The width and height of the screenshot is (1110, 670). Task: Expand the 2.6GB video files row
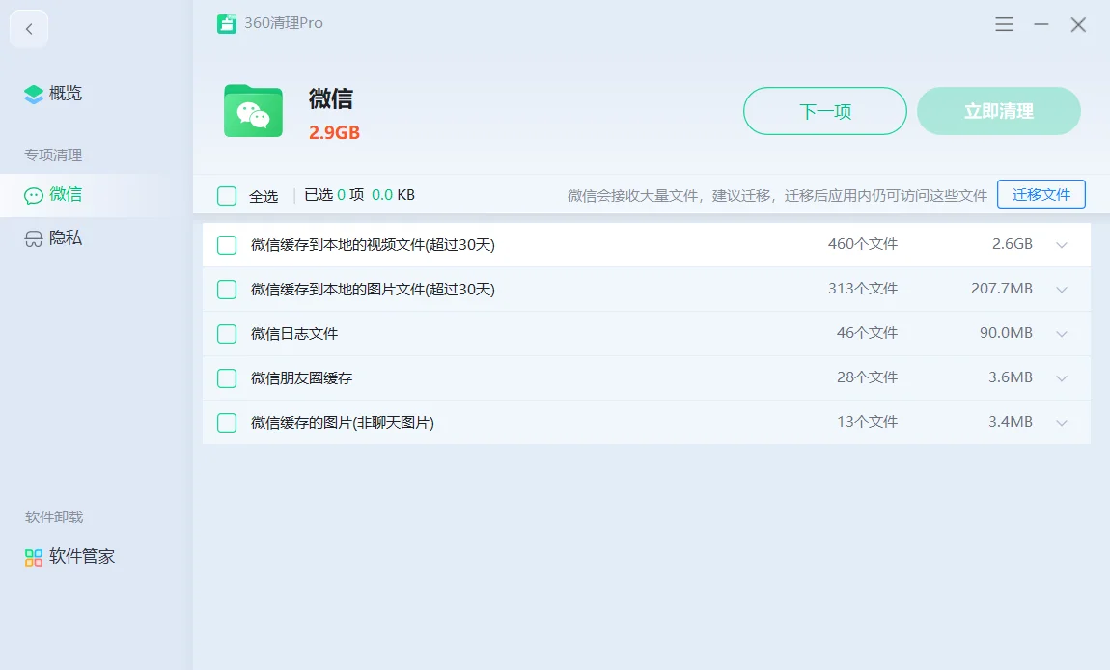point(1062,245)
